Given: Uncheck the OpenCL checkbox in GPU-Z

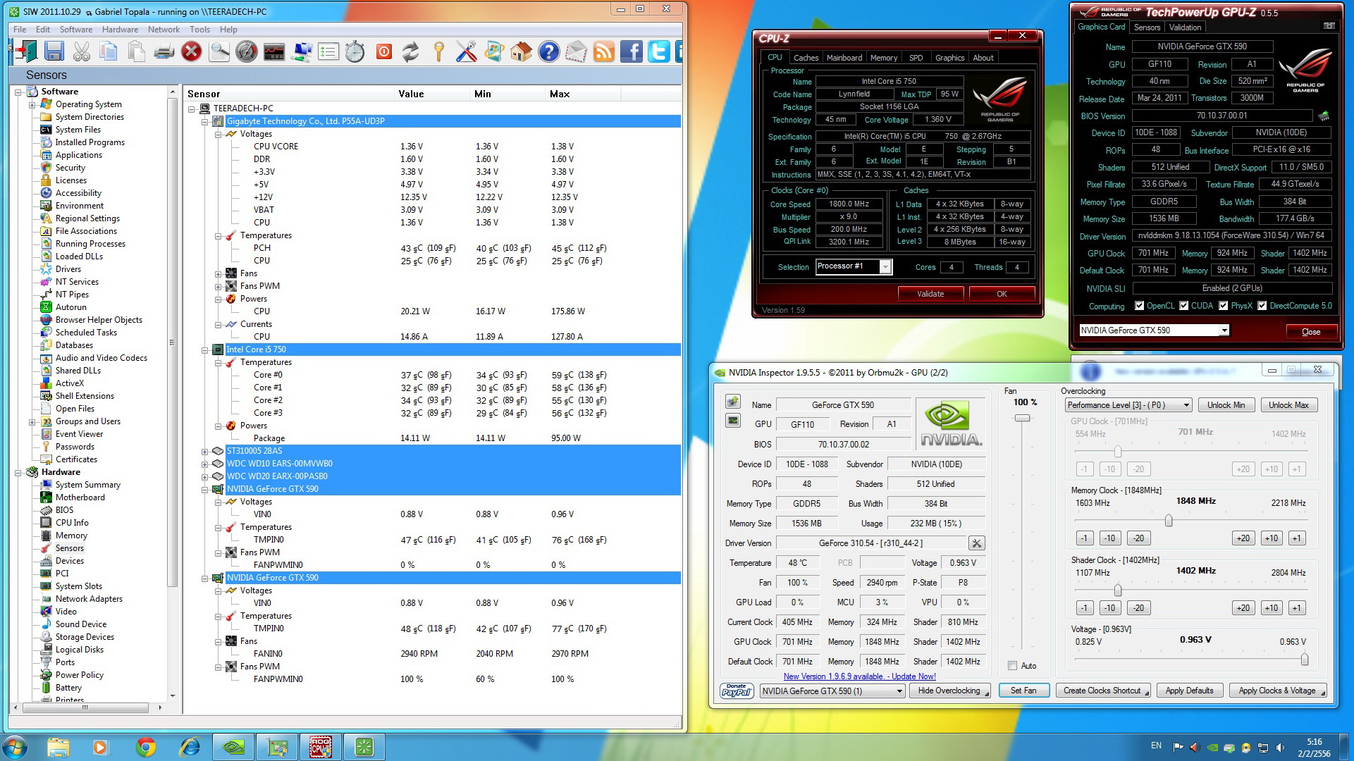Looking at the screenshot, I should tap(1139, 306).
